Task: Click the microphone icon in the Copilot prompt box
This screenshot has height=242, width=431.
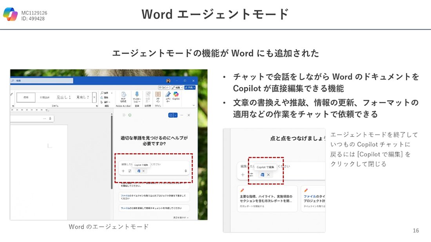Action: click(x=186, y=171)
